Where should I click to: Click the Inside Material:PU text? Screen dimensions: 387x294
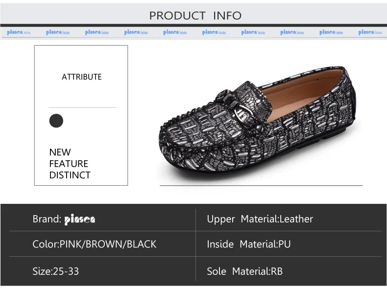(248, 244)
